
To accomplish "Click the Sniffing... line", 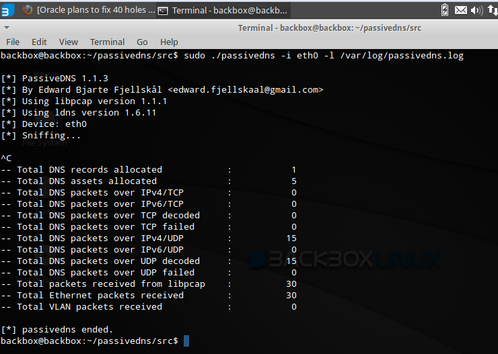I will point(40,135).
